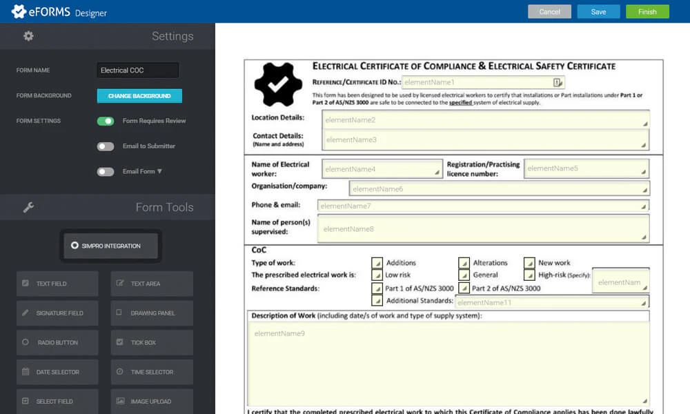Click the Form Tools wrench icon
The height and width of the screenshot is (414, 690).
point(28,206)
